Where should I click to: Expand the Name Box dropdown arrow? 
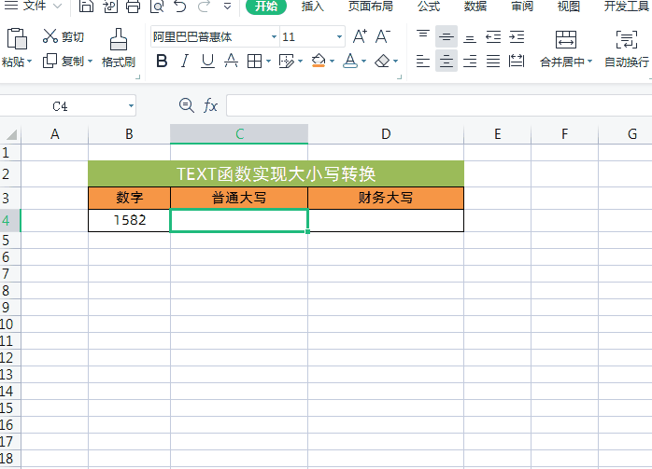[x=131, y=106]
